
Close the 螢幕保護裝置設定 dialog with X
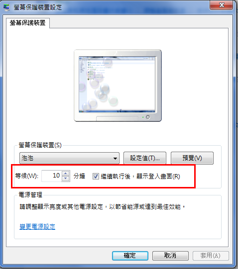222,5
